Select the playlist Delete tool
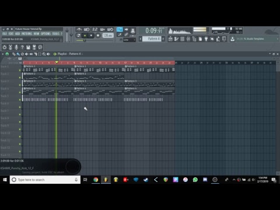Screen dimensions: 280x210 pos(22,54)
